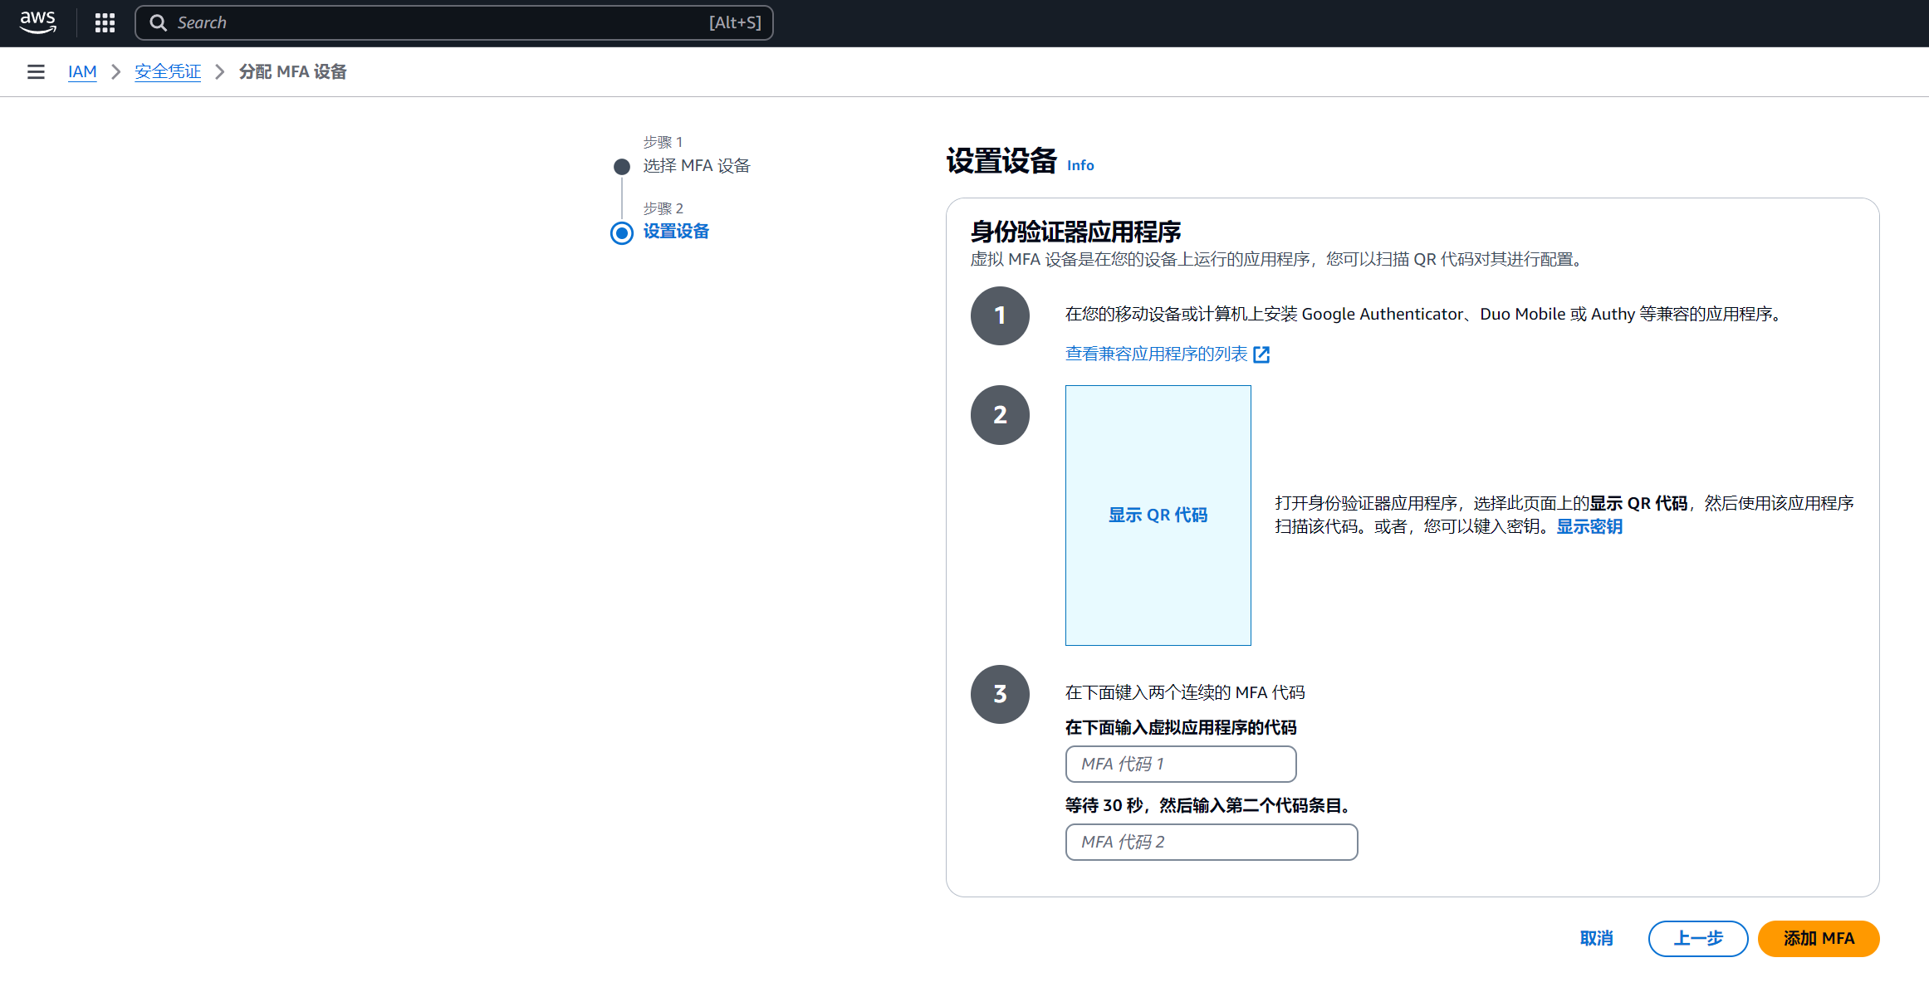Click the search magnifier icon
The image size is (1929, 987).
[x=159, y=22]
